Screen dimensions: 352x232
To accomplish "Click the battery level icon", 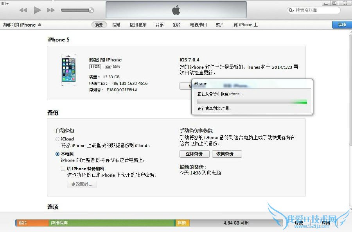I will (108, 67).
